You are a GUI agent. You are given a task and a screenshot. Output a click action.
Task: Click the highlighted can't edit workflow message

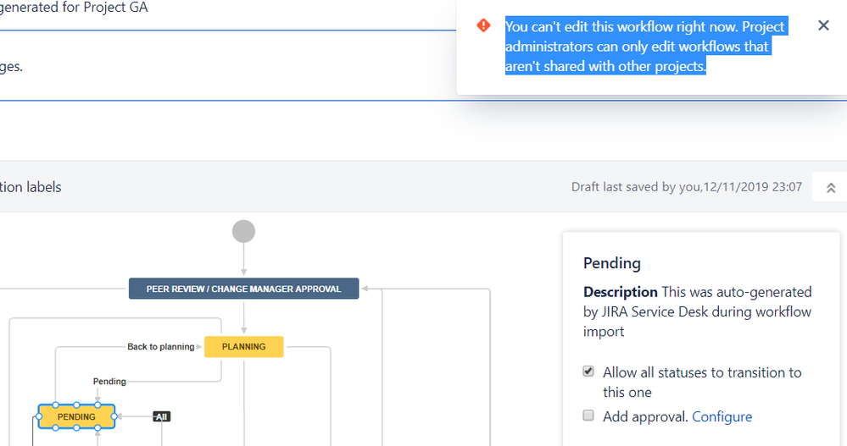click(645, 47)
